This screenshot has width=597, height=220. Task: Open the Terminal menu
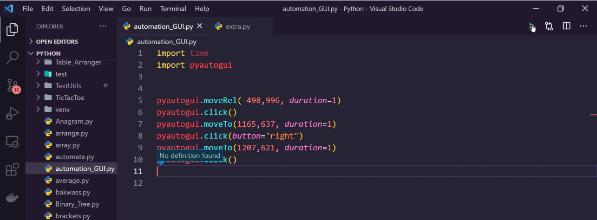tap(173, 9)
